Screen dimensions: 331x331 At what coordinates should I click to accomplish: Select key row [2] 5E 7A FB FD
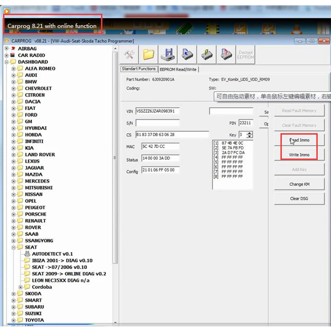229,148
